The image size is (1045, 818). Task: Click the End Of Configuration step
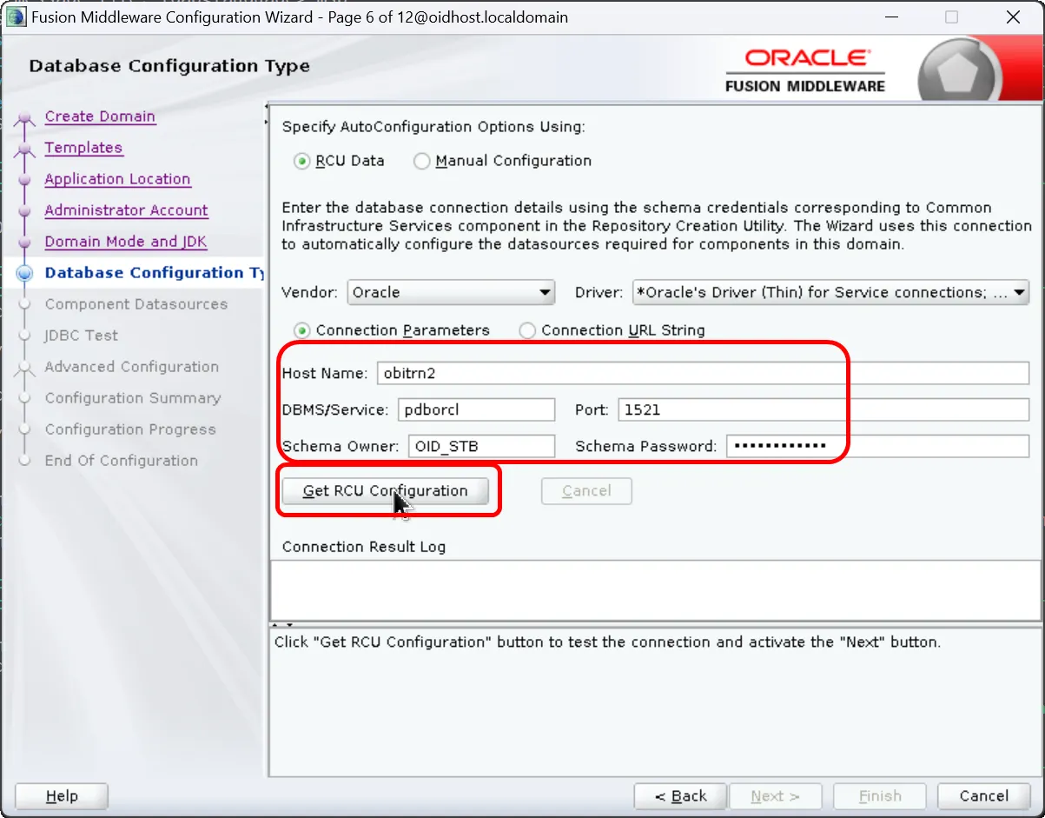pyautogui.click(x=121, y=461)
